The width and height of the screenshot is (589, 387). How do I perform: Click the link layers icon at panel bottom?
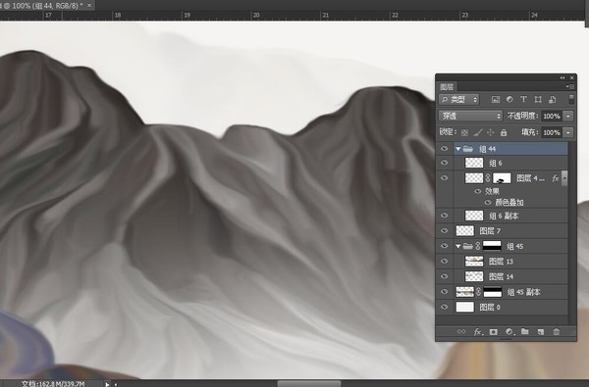(461, 332)
